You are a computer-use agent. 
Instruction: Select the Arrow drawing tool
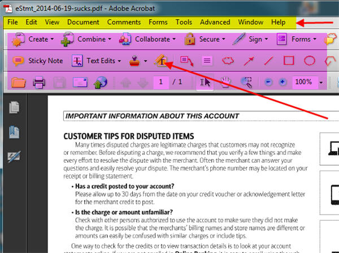249,61
